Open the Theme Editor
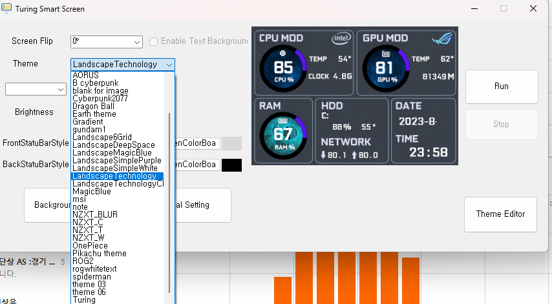The height and width of the screenshot is (304, 552). (500, 214)
